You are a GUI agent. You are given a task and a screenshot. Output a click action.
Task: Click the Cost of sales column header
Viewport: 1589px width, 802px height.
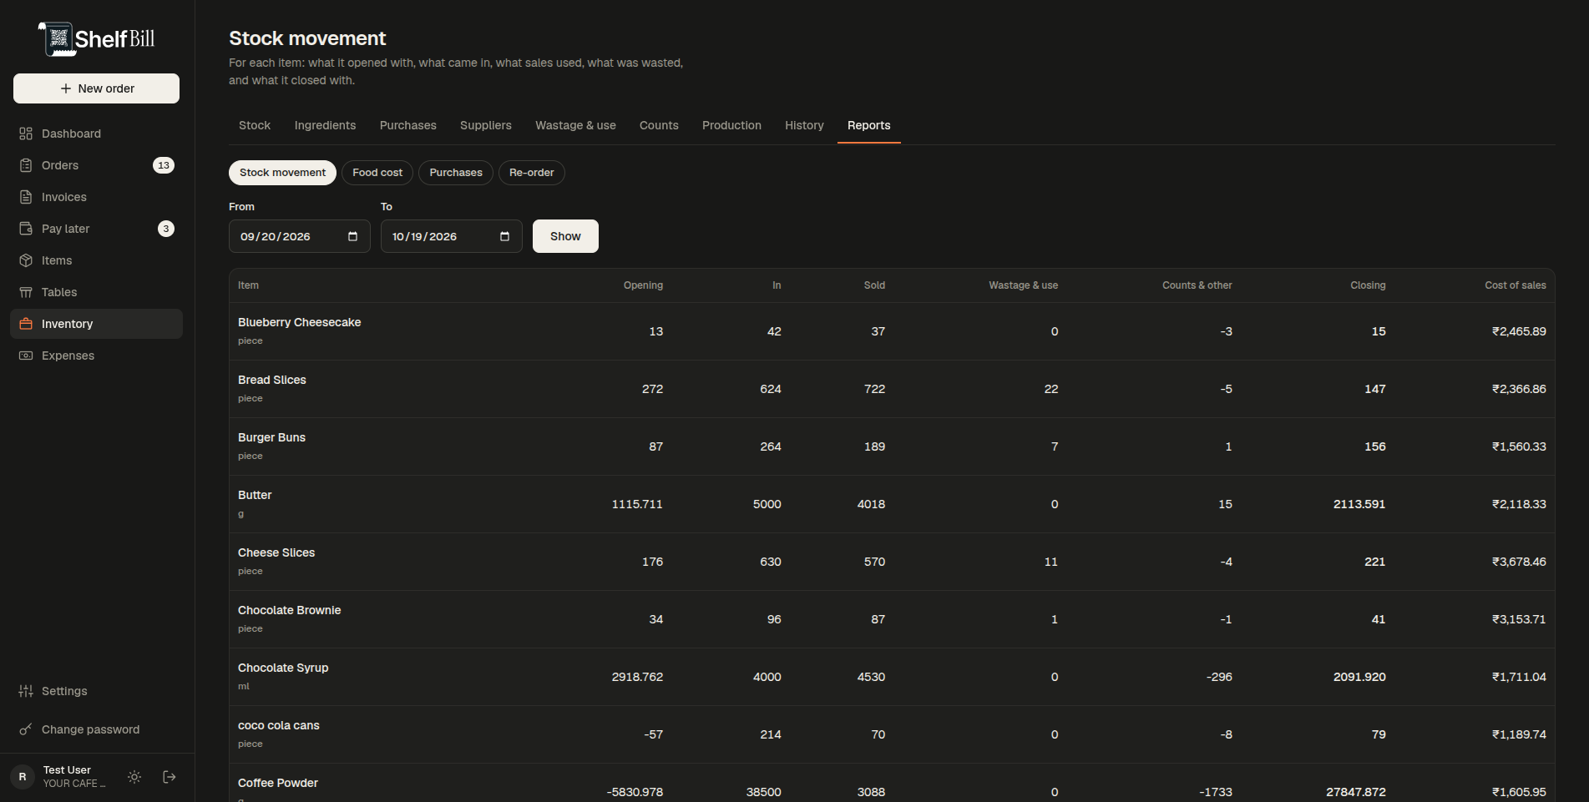point(1516,285)
